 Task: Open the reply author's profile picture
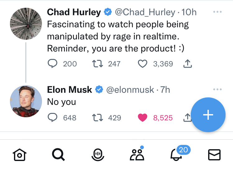(x=26, y=101)
